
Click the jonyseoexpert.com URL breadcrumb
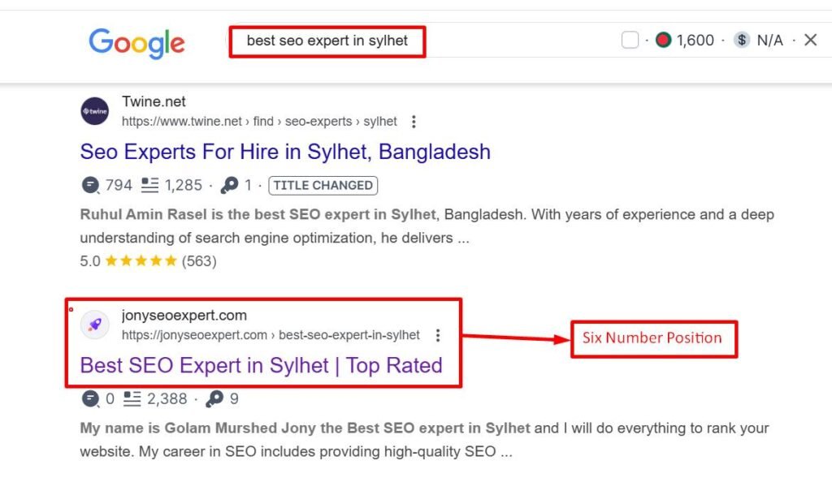click(x=271, y=335)
